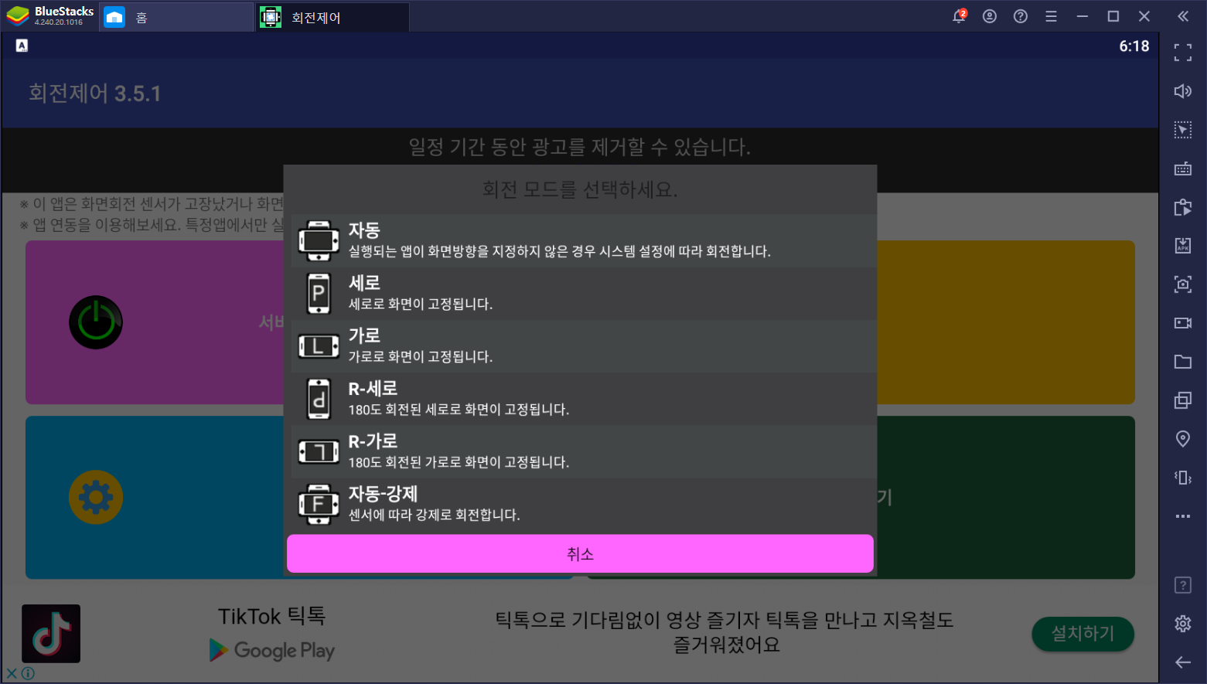Open BlueStacks notifications bell
Image resolution: width=1207 pixels, height=684 pixels.
(959, 16)
